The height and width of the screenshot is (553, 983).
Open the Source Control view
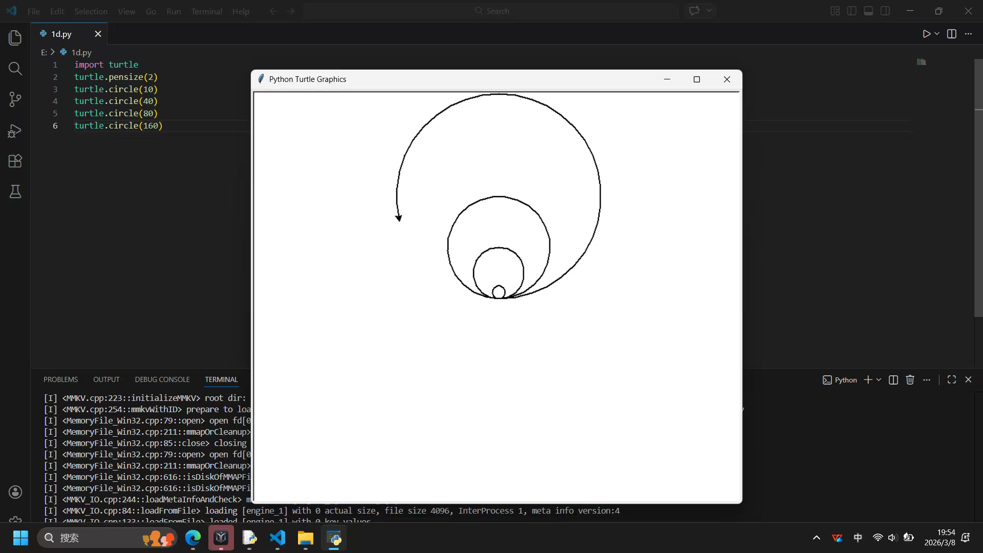click(15, 99)
